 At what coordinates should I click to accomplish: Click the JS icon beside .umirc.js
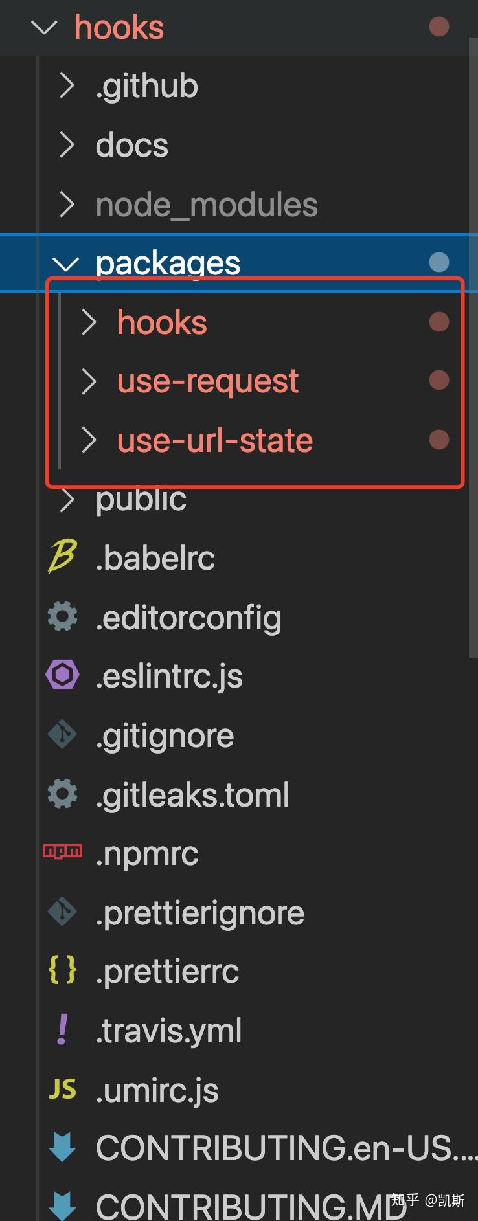click(x=62, y=1090)
